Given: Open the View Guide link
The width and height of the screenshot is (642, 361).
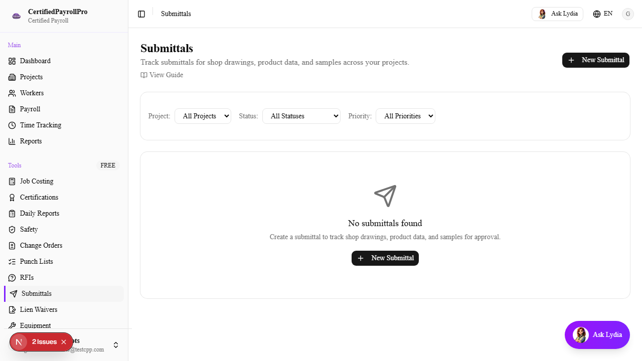Looking at the screenshot, I should (x=162, y=75).
